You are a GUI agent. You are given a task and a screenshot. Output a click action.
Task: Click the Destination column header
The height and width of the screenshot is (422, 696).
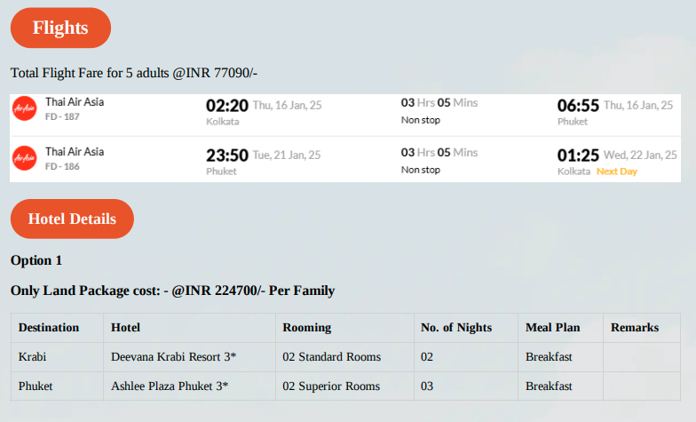click(49, 327)
